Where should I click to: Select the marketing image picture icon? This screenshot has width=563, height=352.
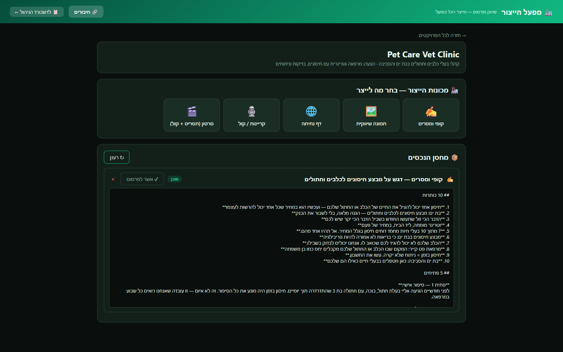[371, 112]
